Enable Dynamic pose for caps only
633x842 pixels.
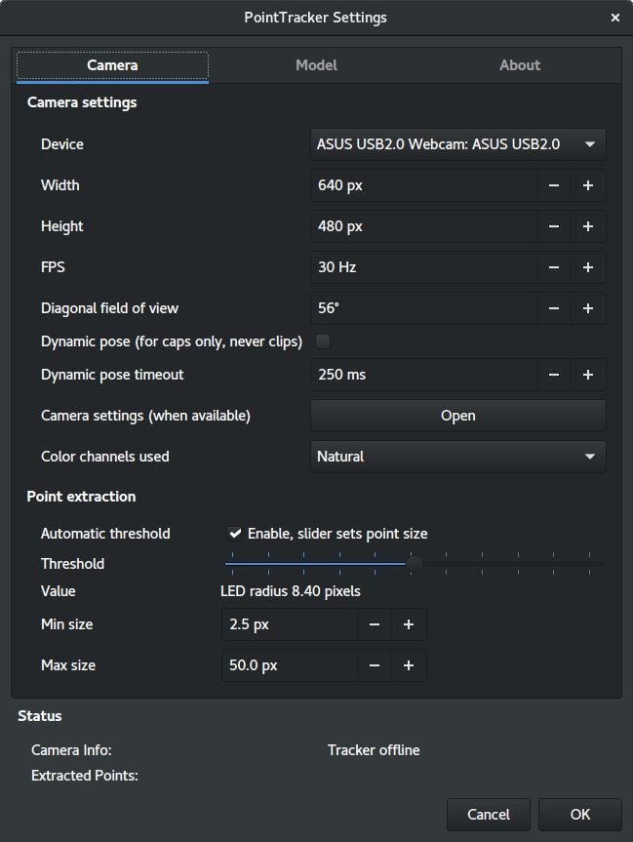point(323,342)
